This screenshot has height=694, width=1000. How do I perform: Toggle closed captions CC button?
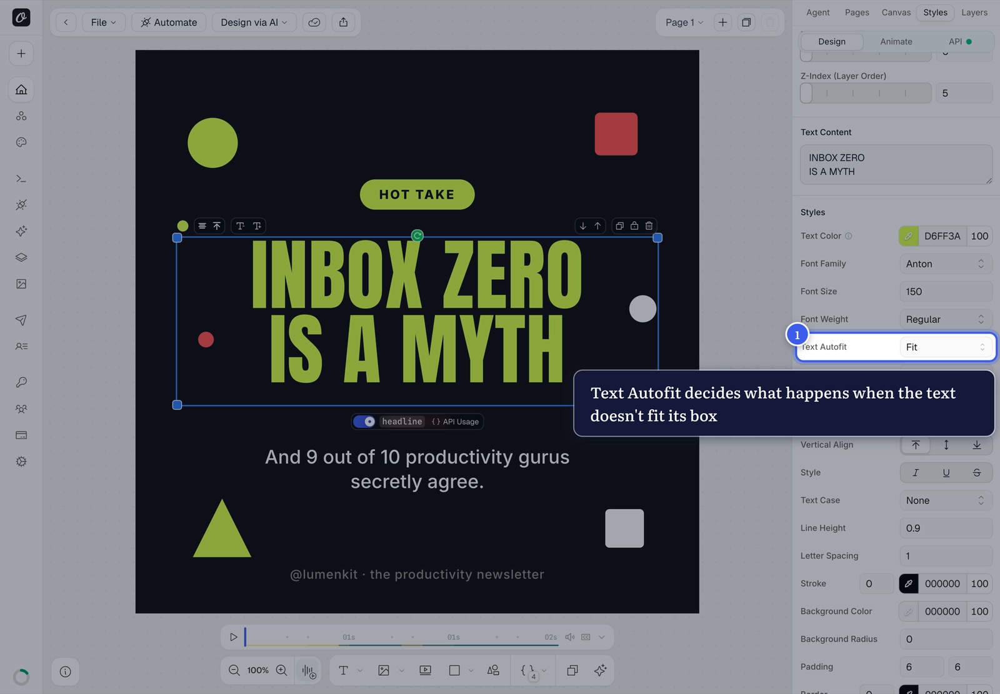(586, 637)
